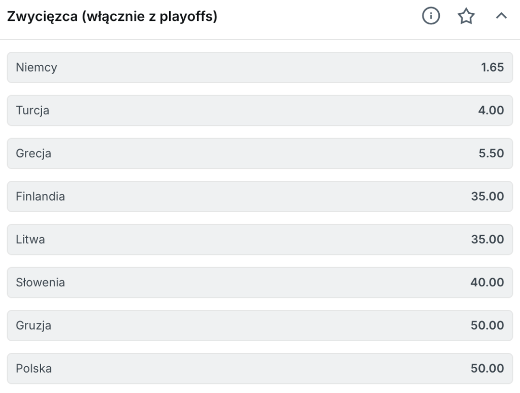Click the 1.65 odds value
Screen dimensions: 520x393
493,68
